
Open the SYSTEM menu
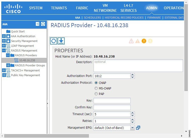coord(36,8)
